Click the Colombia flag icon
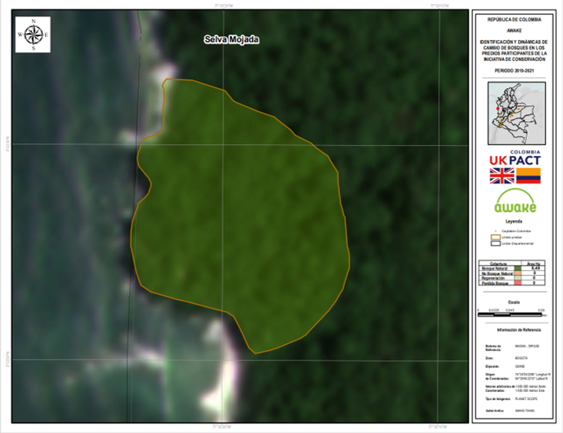The height and width of the screenshot is (433, 563). (528, 176)
